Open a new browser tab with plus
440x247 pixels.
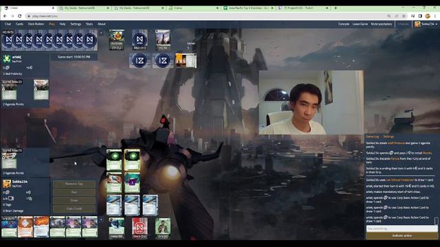(335, 8)
